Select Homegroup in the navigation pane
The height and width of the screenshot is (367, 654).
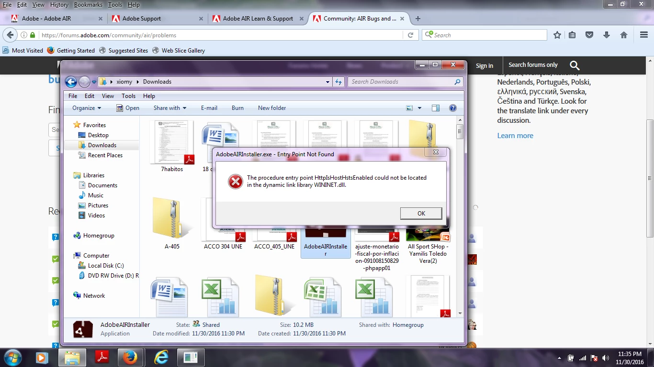[98, 236]
